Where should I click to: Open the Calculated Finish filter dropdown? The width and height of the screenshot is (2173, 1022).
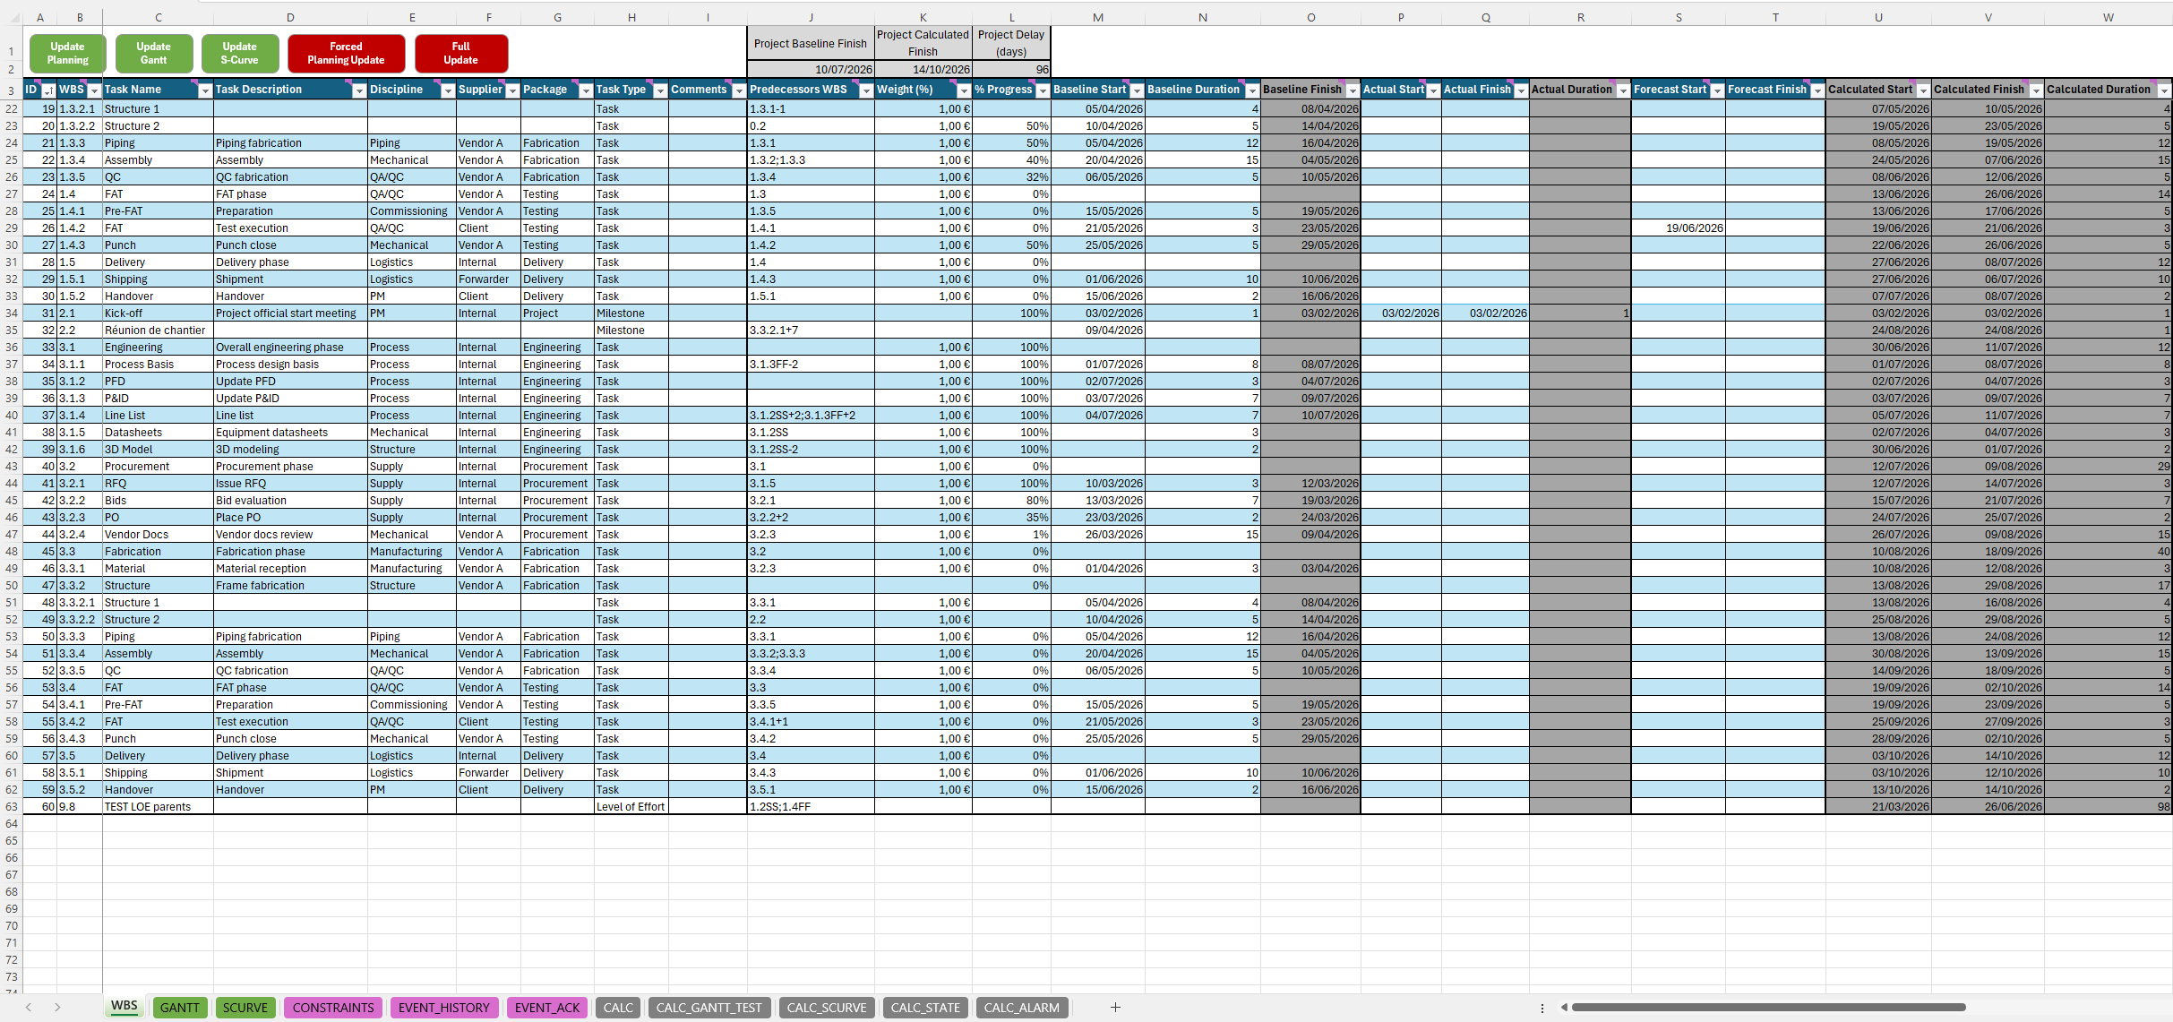(x=2036, y=90)
